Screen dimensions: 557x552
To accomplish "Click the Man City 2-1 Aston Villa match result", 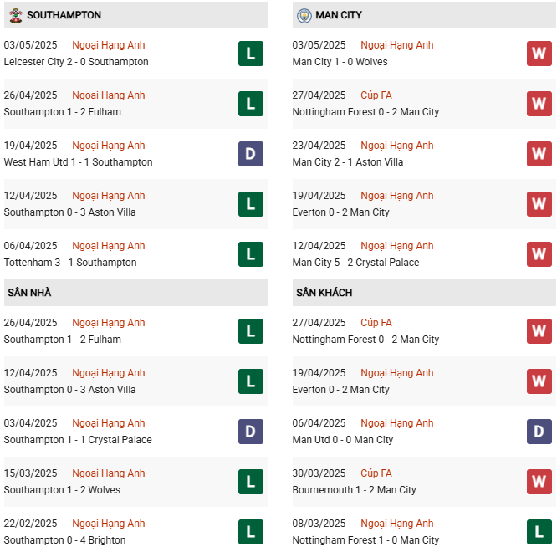I will tap(348, 162).
